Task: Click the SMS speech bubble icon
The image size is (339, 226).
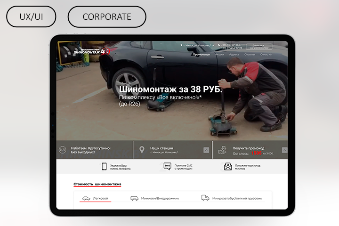Action: (167, 166)
